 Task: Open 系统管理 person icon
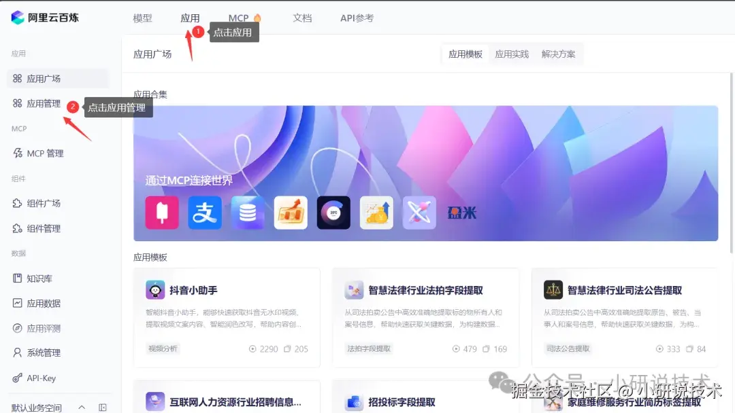(x=17, y=353)
